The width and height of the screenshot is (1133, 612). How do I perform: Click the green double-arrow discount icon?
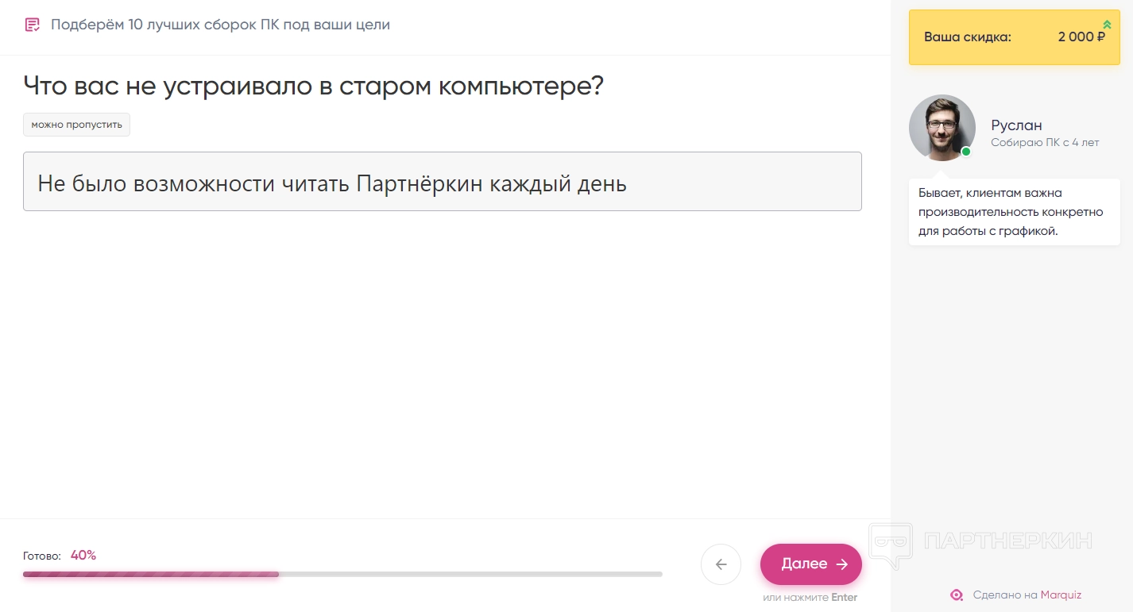point(1107,25)
